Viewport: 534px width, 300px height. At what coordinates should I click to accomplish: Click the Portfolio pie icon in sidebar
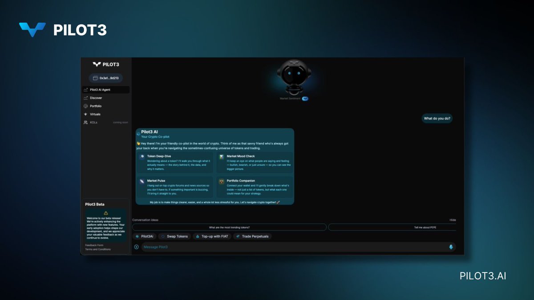point(85,106)
